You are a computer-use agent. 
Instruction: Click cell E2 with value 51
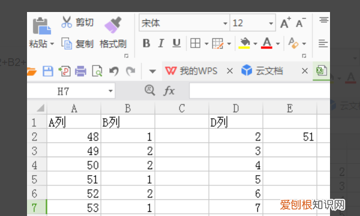click(x=290, y=136)
